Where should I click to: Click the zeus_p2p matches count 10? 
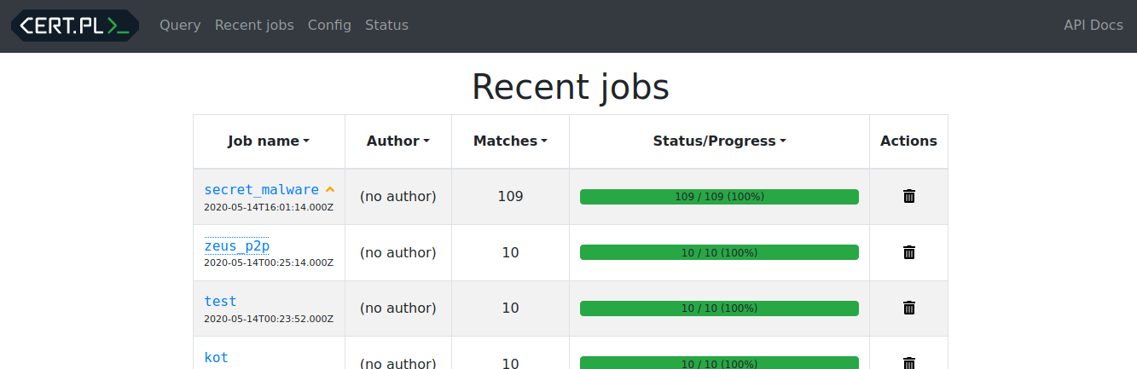point(510,253)
